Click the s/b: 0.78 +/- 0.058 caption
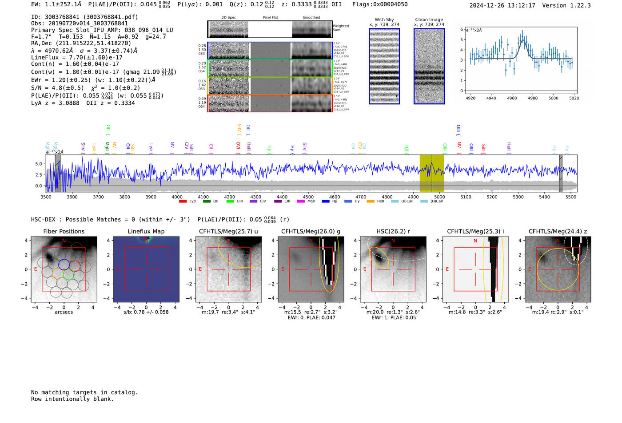This screenshot has width=622, height=423. coord(146,312)
